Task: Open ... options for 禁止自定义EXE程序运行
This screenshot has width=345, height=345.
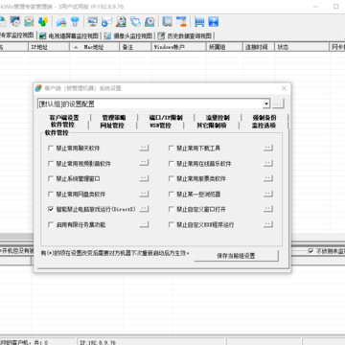Action: [268, 224]
